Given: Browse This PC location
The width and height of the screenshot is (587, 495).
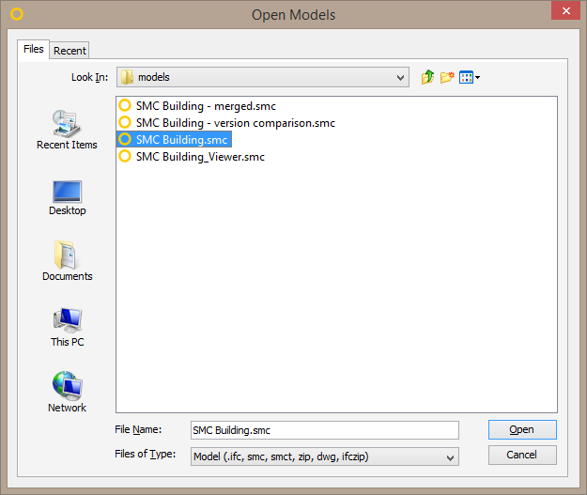Looking at the screenshot, I should pyautogui.click(x=67, y=327).
